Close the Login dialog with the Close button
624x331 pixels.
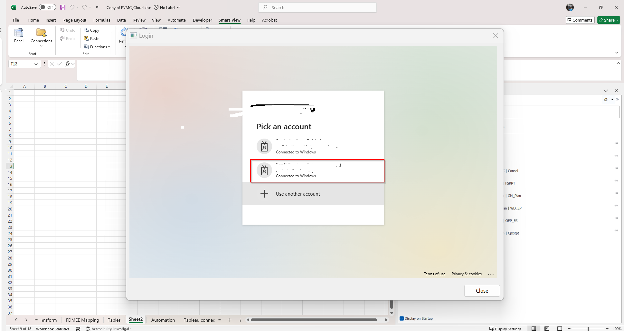click(x=482, y=290)
